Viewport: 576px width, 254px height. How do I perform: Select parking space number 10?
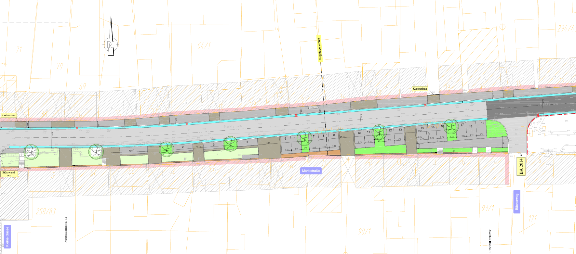point(359,133)
